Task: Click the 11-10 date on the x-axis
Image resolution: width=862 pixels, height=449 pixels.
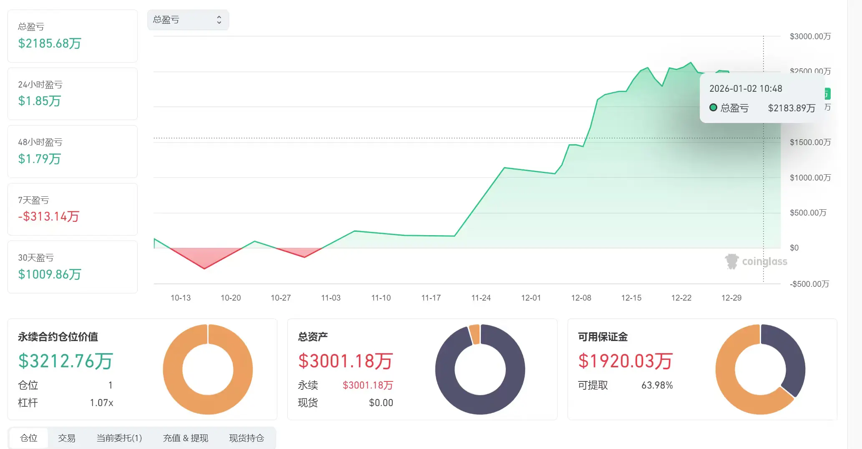Action: coord(381,298)
